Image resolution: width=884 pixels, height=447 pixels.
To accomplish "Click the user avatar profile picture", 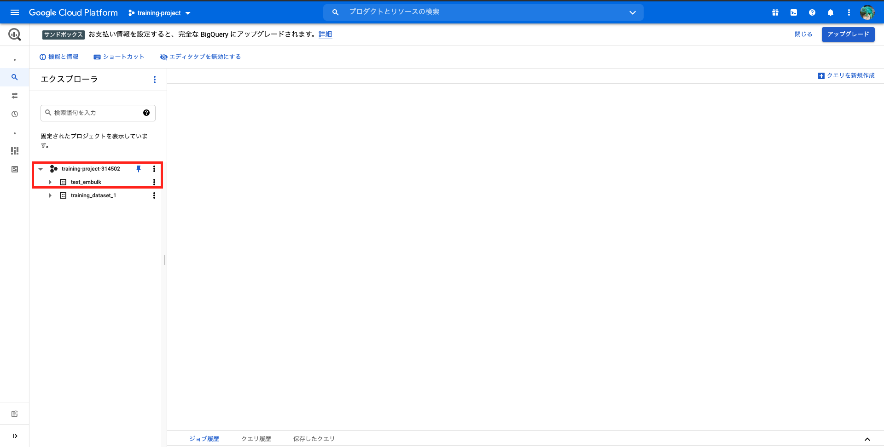I will (867, 12).
